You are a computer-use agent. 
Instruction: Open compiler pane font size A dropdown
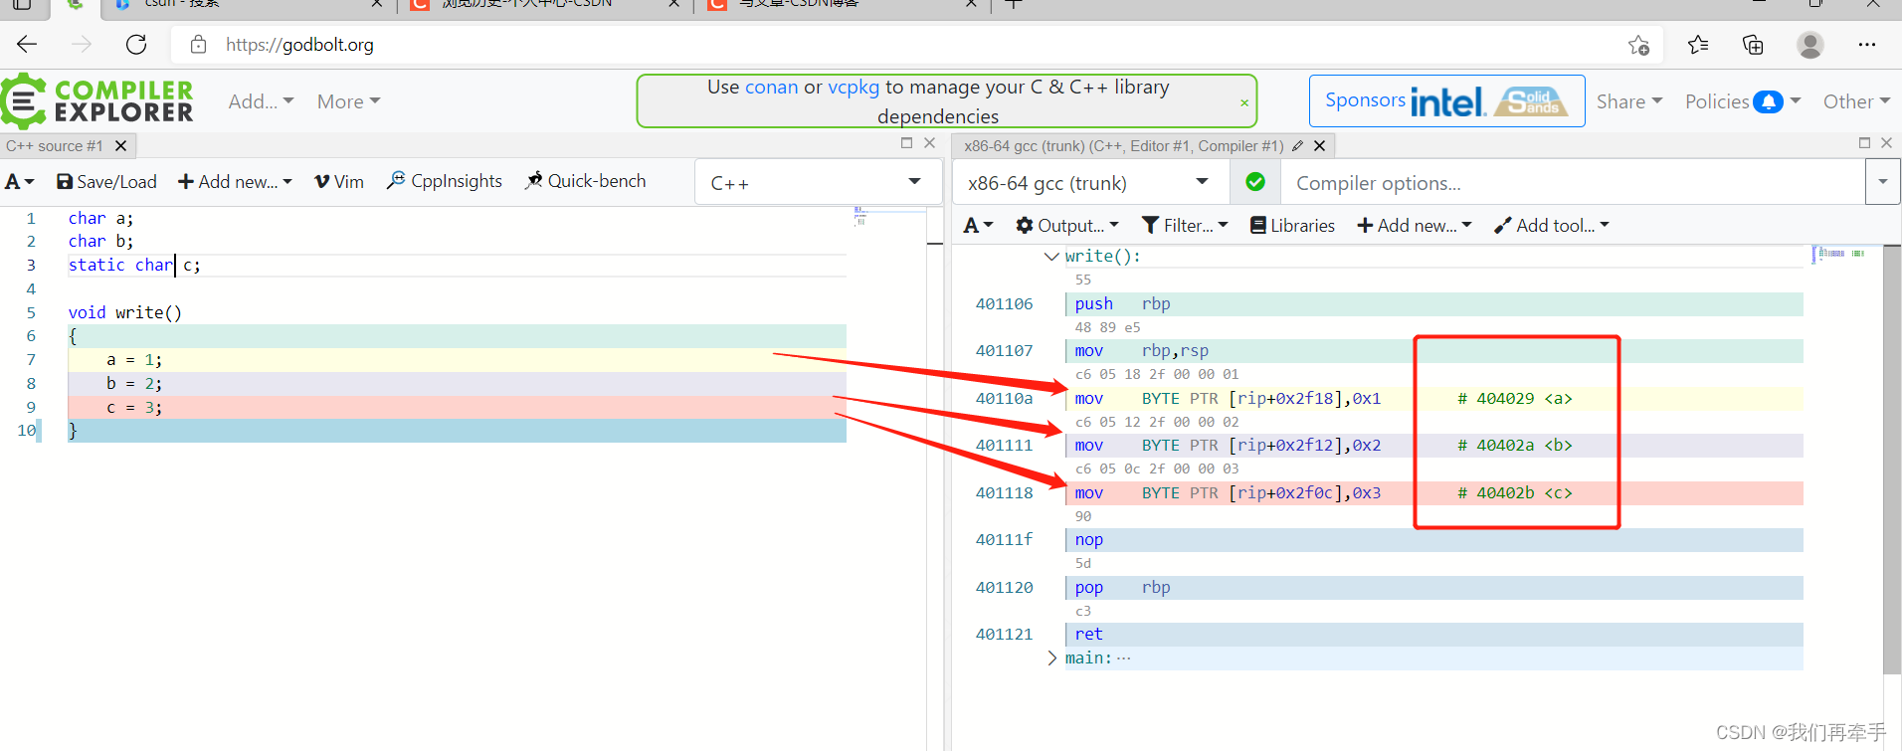[978, 225]
